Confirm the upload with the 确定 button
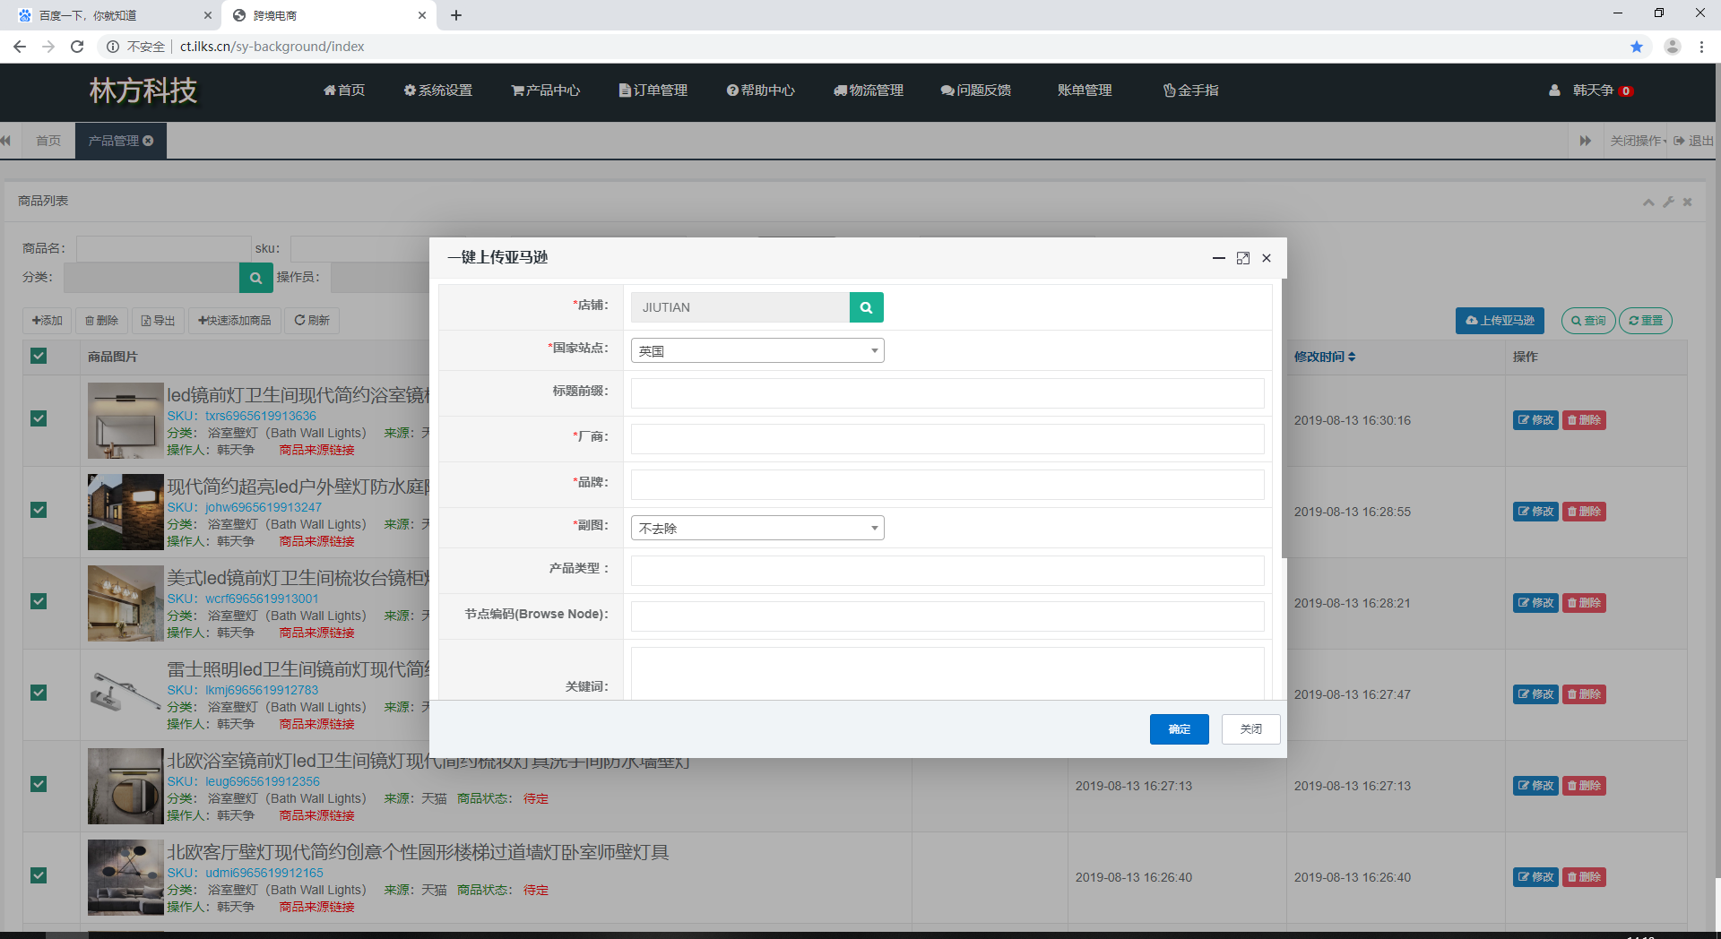This screenshot has width=1721, height=939. pos(1180,729)
